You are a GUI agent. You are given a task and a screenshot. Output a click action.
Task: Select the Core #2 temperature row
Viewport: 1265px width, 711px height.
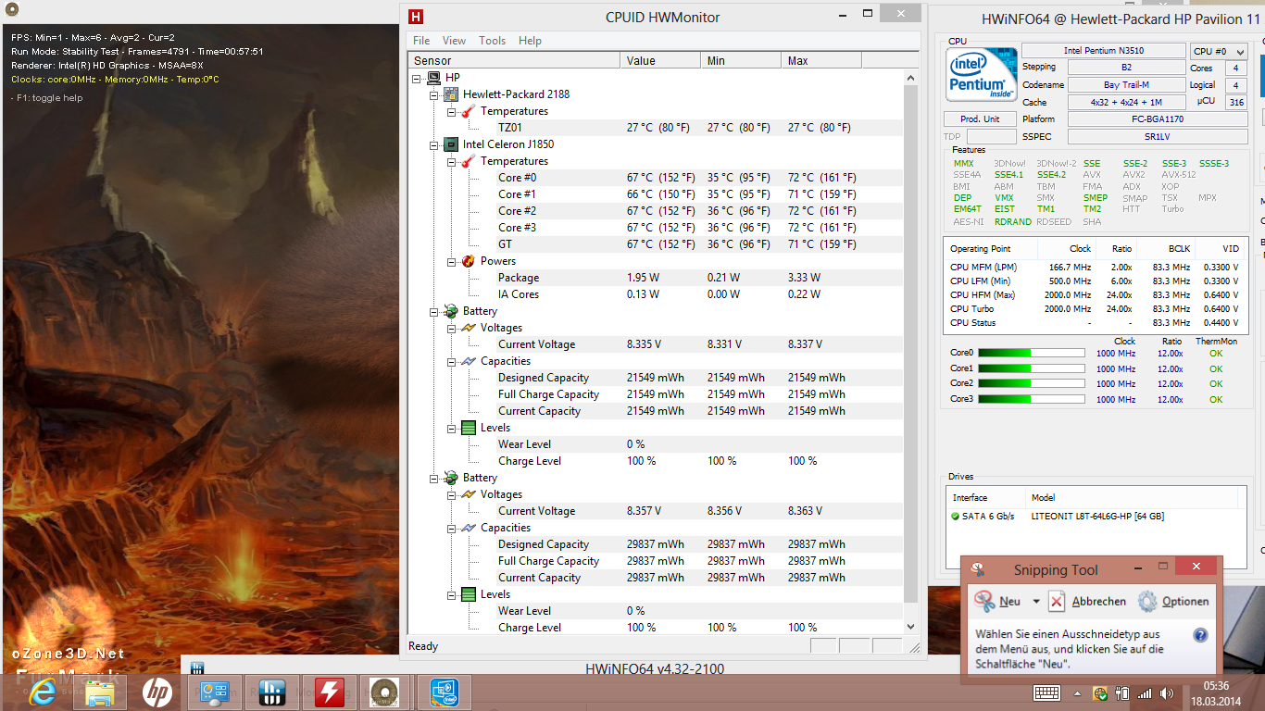tap(656, 211)
